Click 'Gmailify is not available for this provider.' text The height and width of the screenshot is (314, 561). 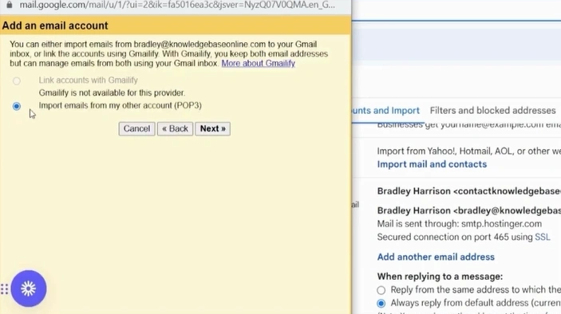(112, 93)
